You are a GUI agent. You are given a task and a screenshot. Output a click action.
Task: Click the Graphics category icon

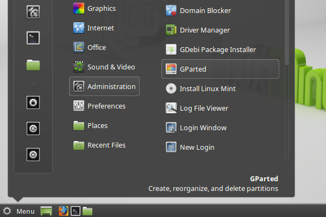[x=79, y=8]
